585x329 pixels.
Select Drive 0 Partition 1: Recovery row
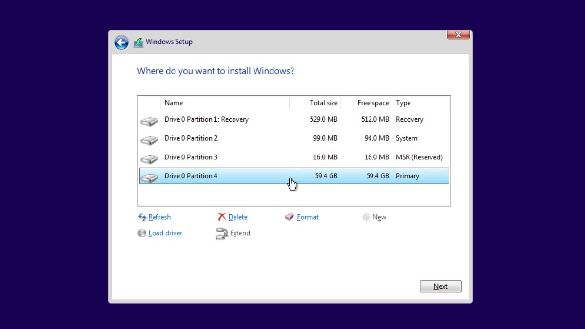(x=294, y=120)
